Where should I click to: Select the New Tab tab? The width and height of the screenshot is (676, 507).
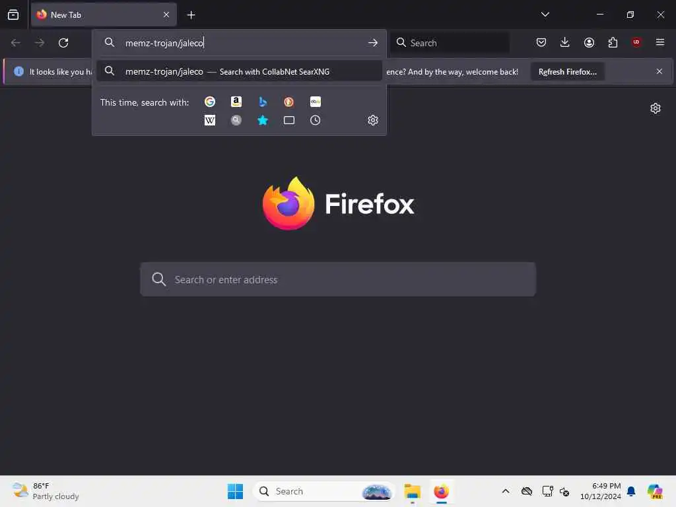pos(104,15)
